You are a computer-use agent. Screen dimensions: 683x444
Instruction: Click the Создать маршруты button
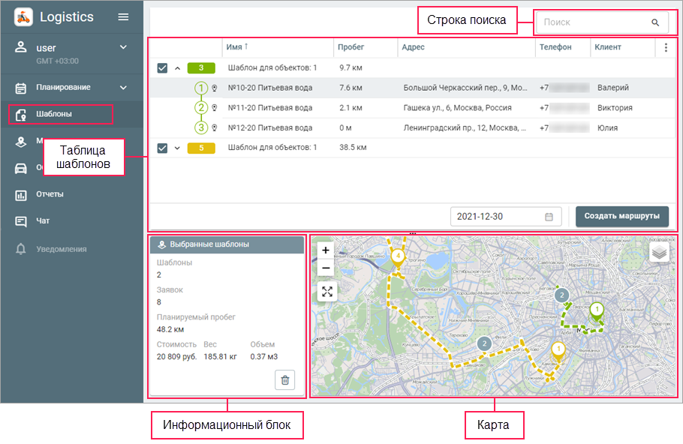(x=621, y=217)
